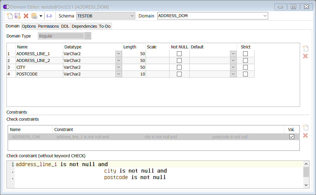Screen dimensions: 316x195
Task: Click the save to database toolbar icon
Action: [x=17, y=16]
